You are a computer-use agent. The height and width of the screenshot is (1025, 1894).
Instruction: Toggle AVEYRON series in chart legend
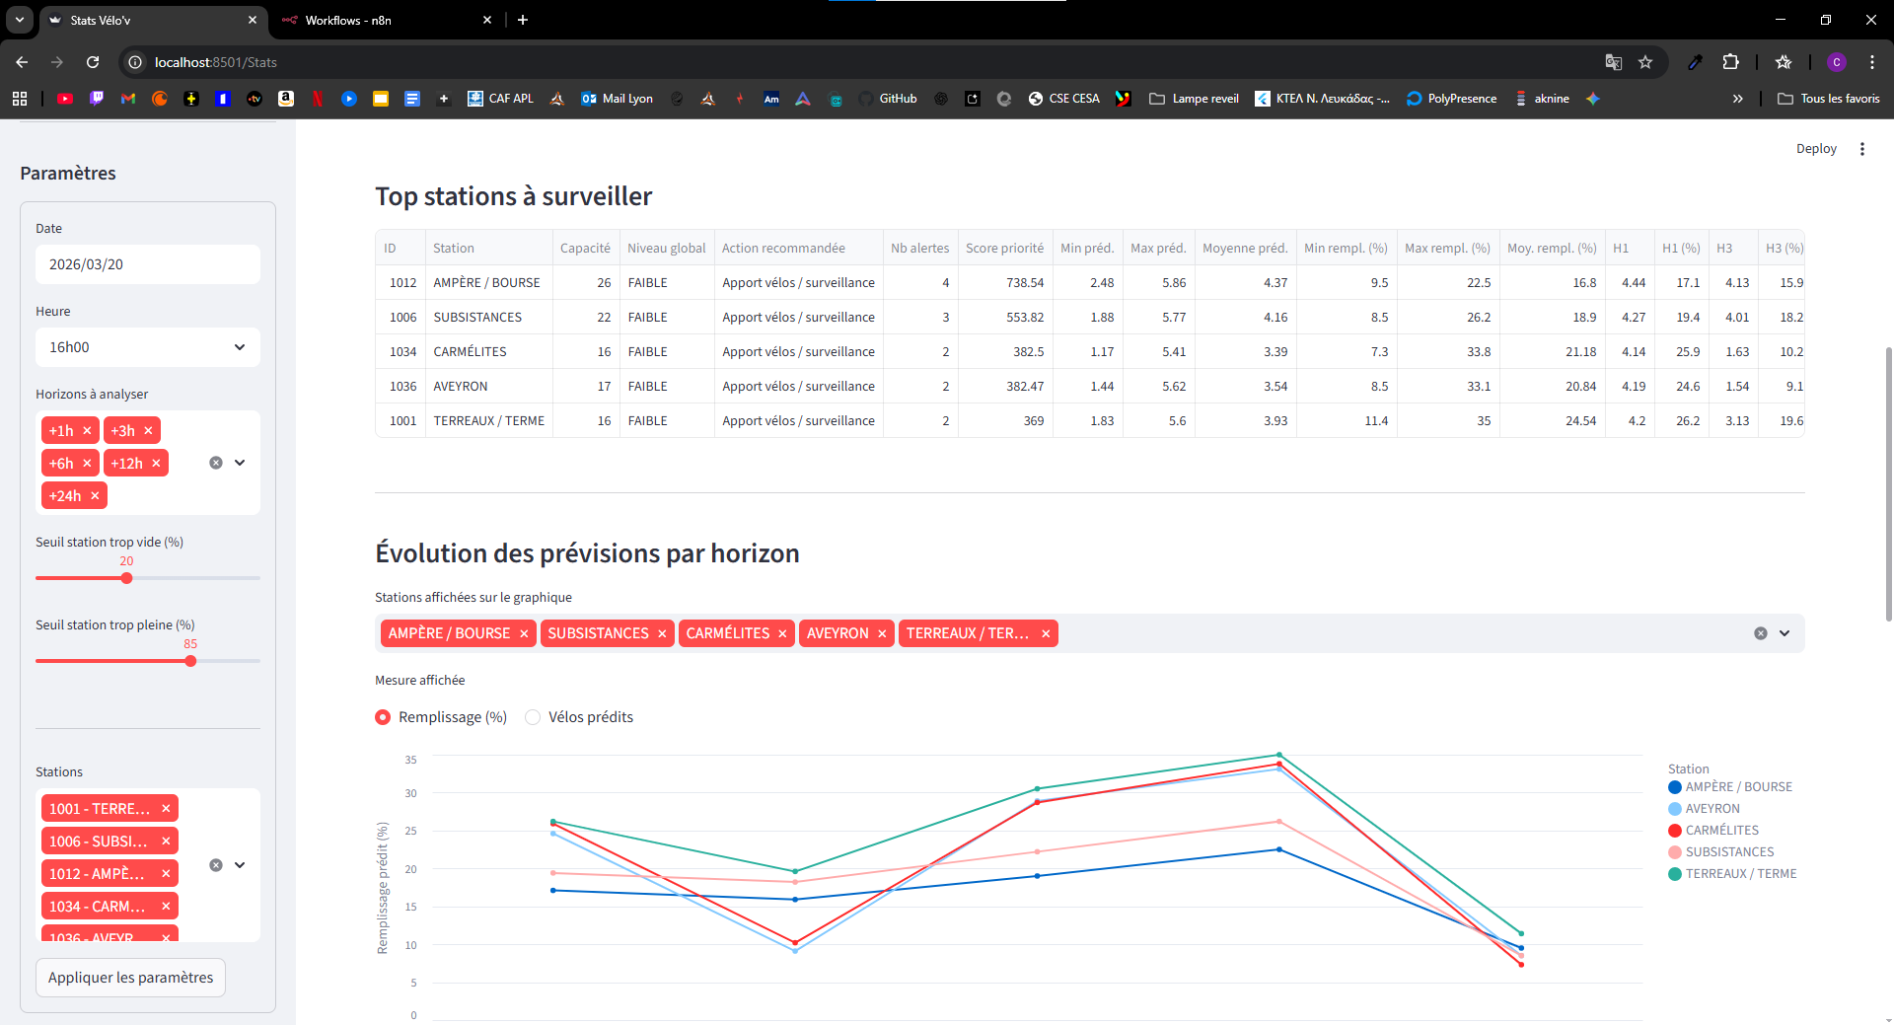click(1712, 809)
